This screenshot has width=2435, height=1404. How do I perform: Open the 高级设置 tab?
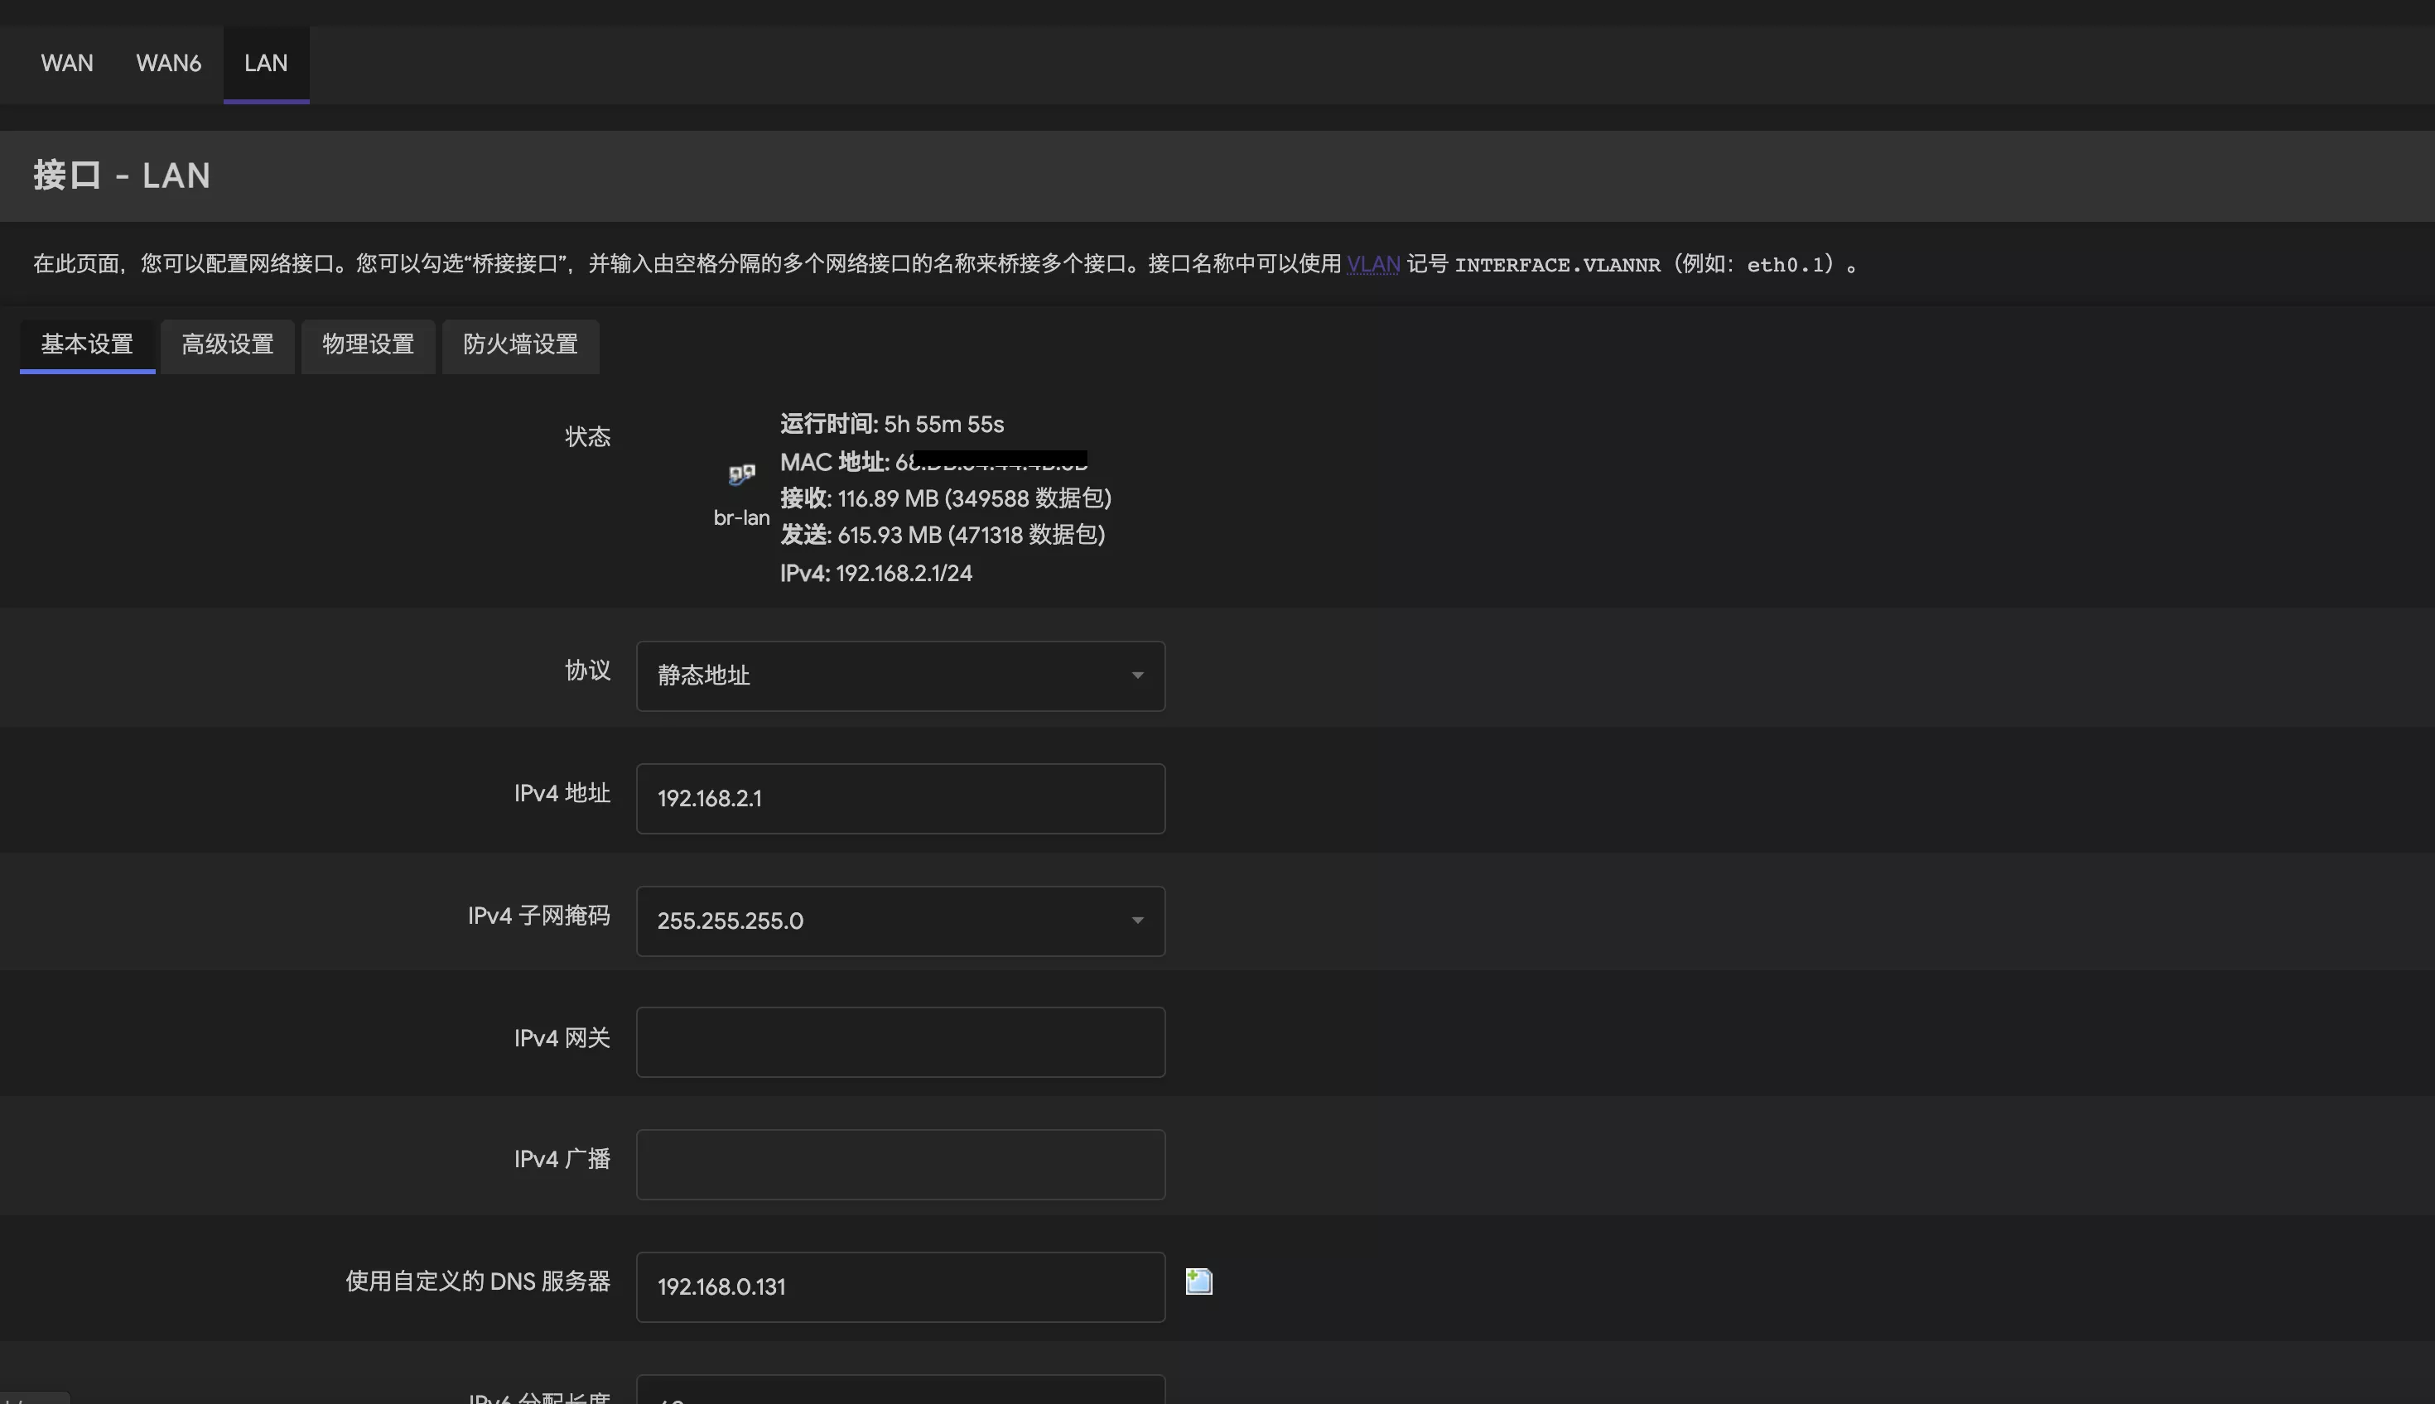228,344
